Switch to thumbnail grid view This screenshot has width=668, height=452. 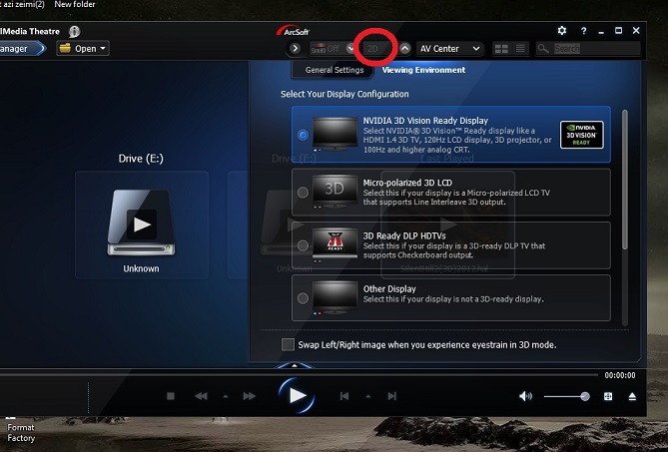point(501,49)
